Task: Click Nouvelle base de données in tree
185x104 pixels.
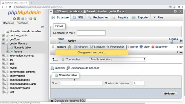Action: pyautogui.click(x=25, y=31)
